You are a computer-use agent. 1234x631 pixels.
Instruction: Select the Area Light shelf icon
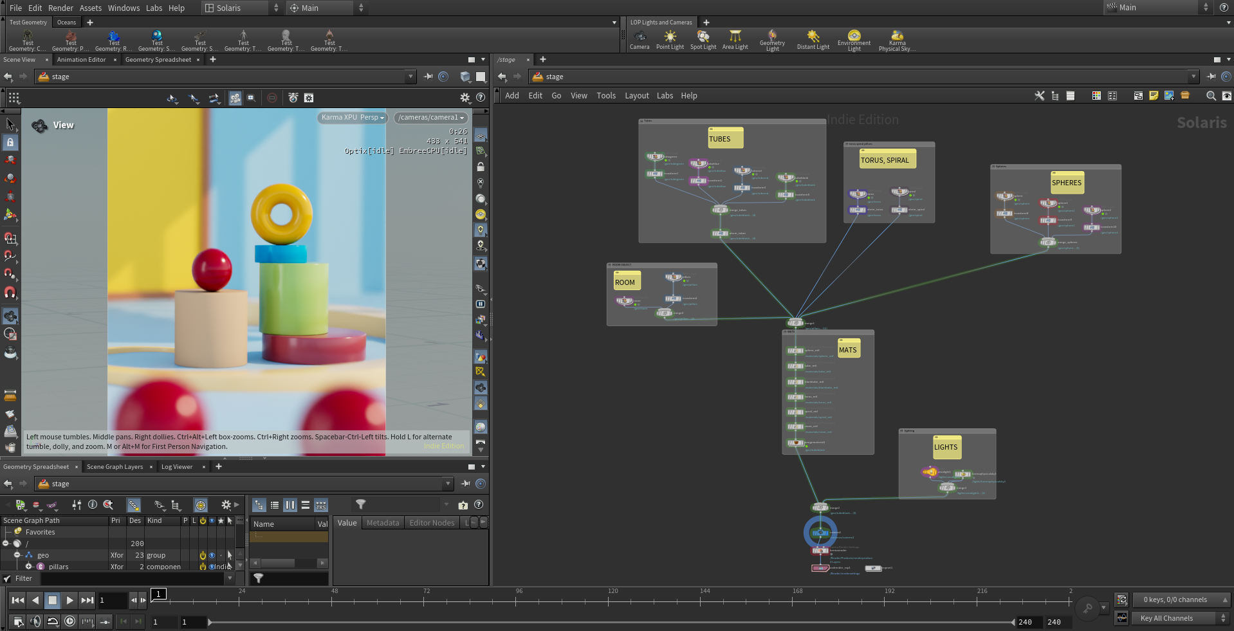coord(735,40)
